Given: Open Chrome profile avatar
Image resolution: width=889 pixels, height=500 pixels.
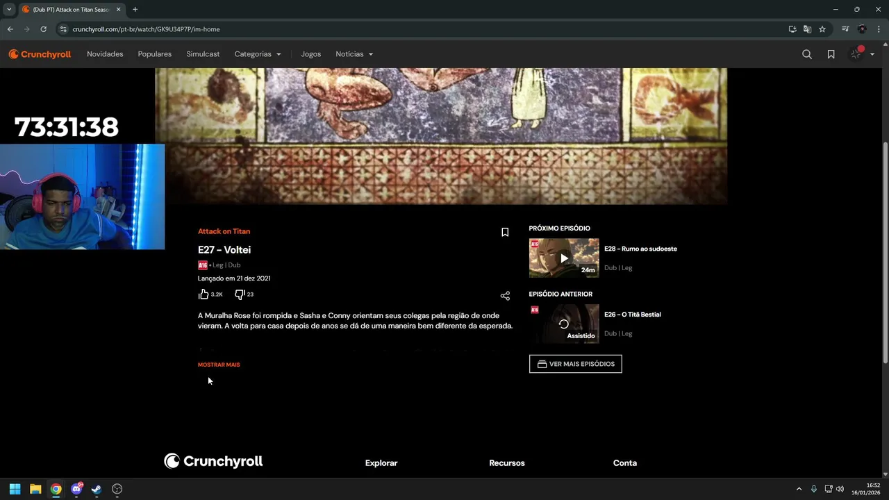Looking at the screenshot, I should click(x=862, y=29).
